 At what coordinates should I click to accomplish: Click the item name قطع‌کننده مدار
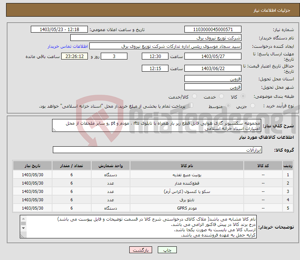point(187,183)
